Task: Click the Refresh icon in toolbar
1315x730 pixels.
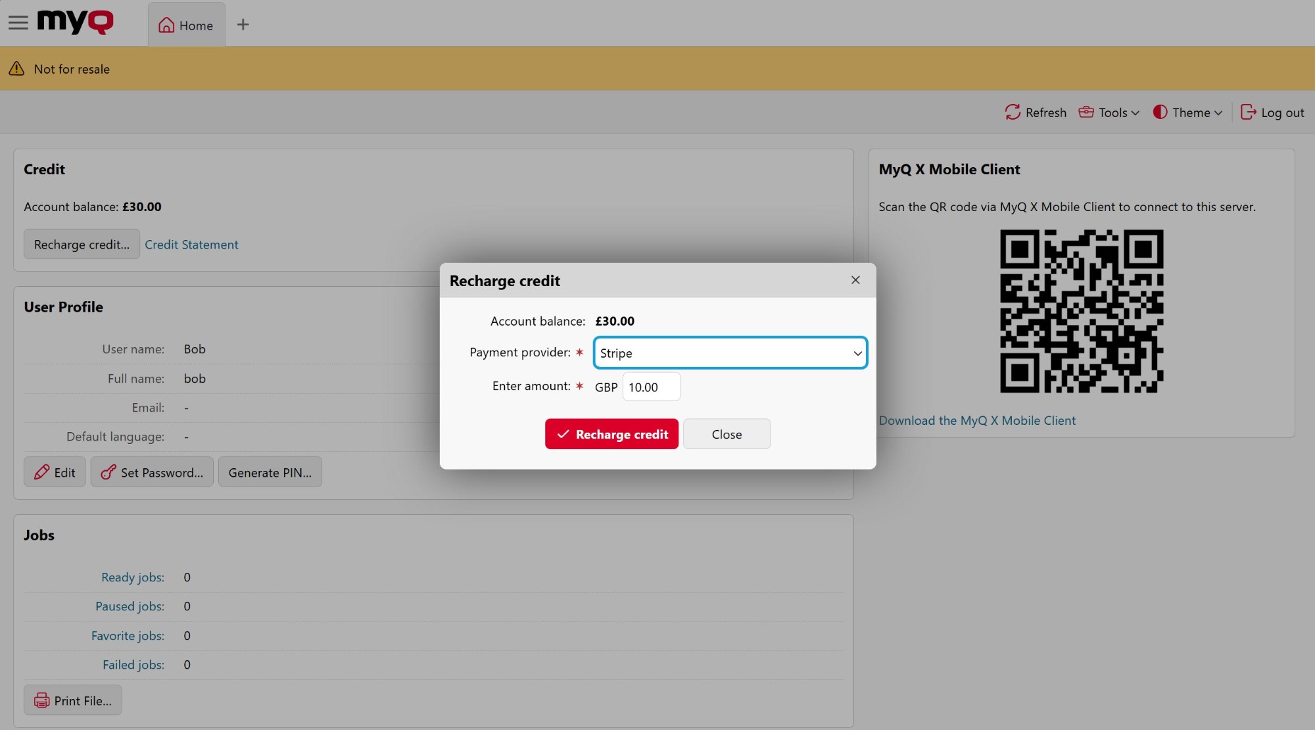Action: [x=1013, y=112]
